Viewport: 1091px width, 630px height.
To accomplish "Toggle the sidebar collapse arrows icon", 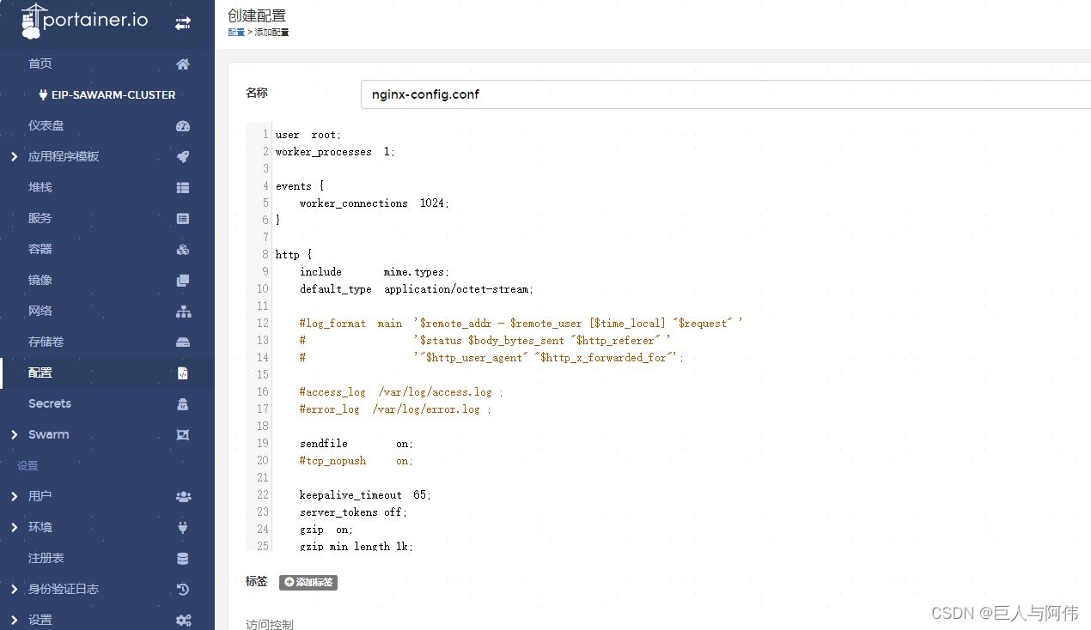I will (183, 24).
